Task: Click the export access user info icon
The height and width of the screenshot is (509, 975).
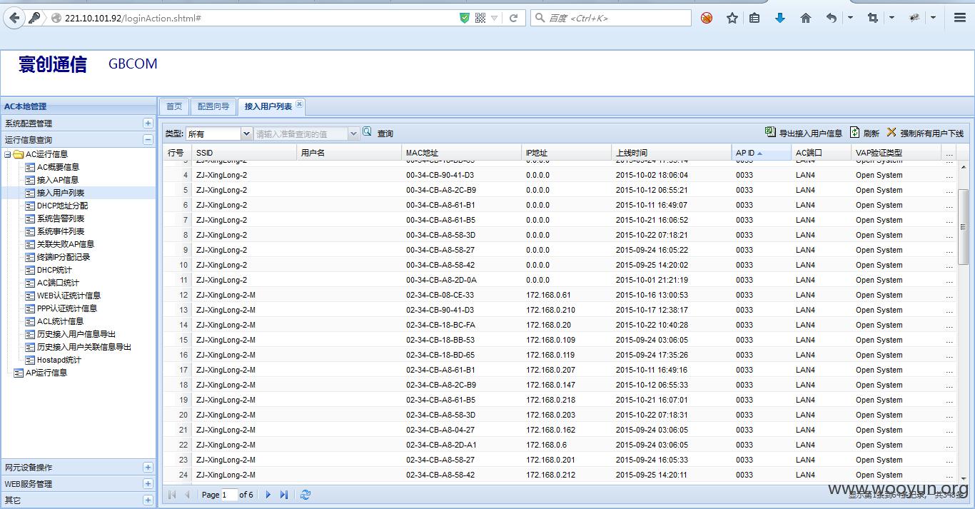Action: point(770,132)
